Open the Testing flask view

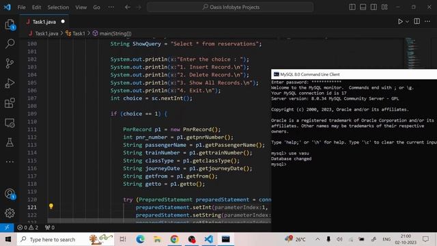pyautogui.click(x=10, y=143)
